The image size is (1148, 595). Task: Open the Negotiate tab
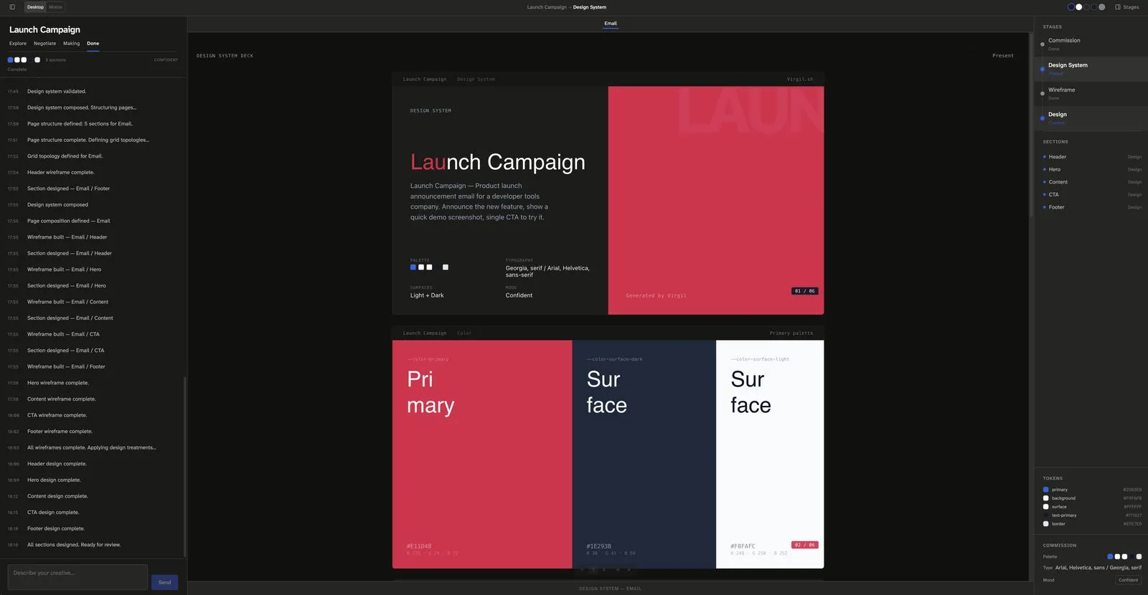(x=44, y=44)
